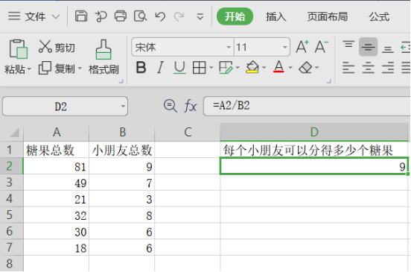Select row 5 header
Screen dimensions: 411x272
point(11,215)
